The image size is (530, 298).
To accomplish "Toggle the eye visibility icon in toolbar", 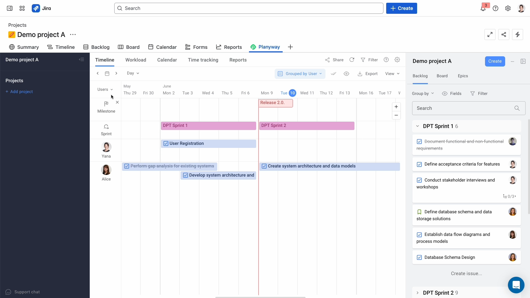I will [x=346, y=74].
